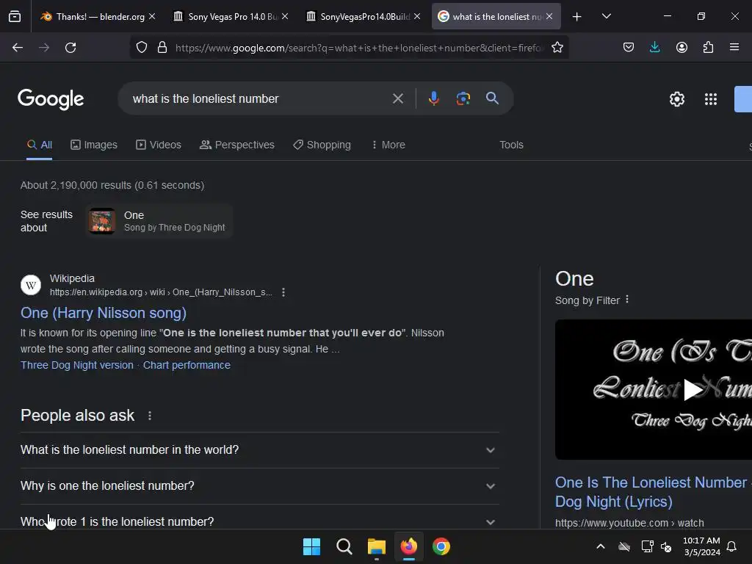Image resolution: width=752 pixels, height=564 pixels.
Task: Open Three Dog Night version sitelink
Action: [76, 366]
